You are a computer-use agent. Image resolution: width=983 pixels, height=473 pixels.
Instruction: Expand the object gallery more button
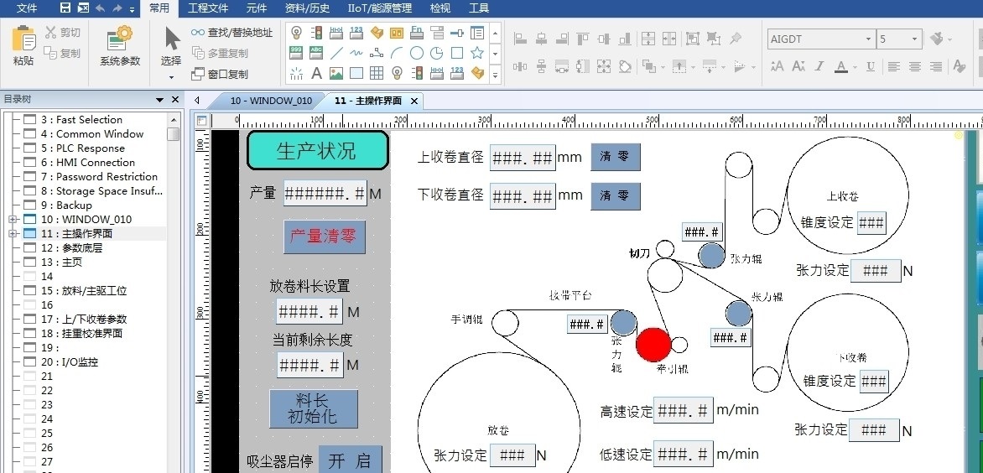[495, 74]
